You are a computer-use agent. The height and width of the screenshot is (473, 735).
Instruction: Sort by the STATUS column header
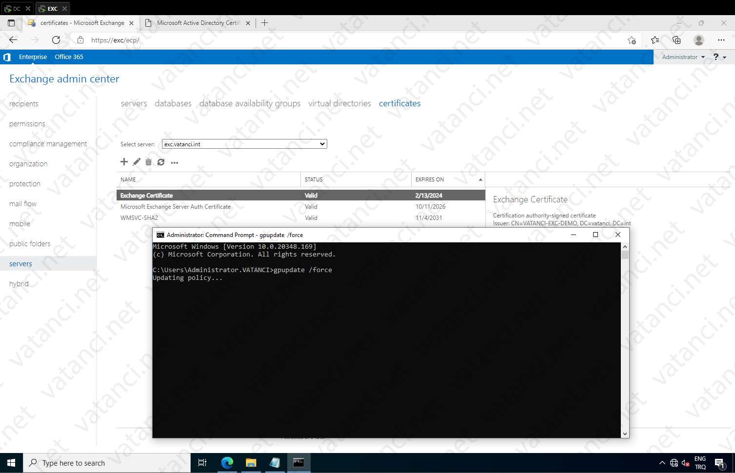(x=356, y=179)
